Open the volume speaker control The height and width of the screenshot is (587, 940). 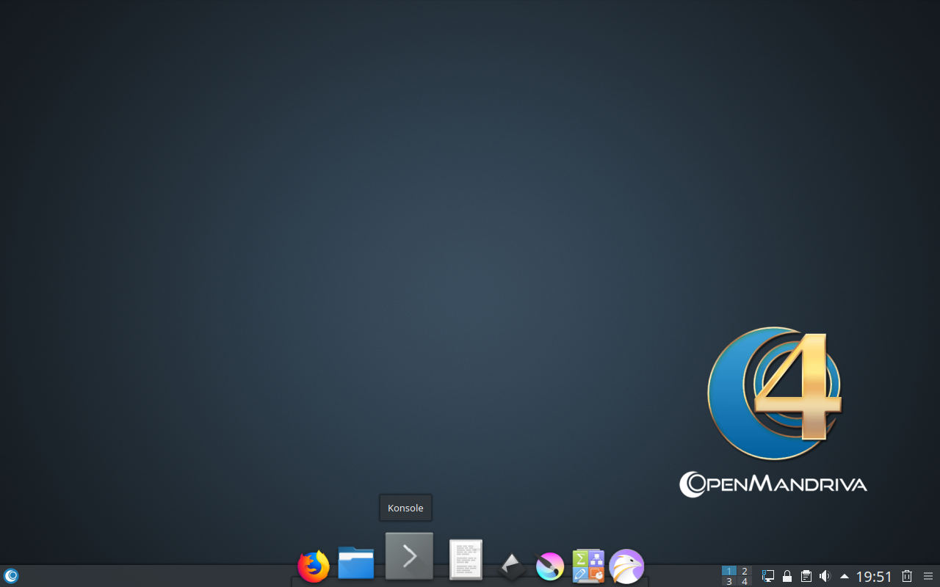point(825,577)
